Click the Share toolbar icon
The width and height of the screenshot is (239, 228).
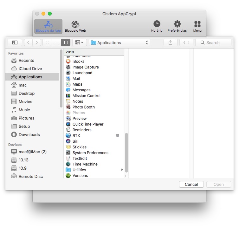pyautogui.click(x=170, y=42)
